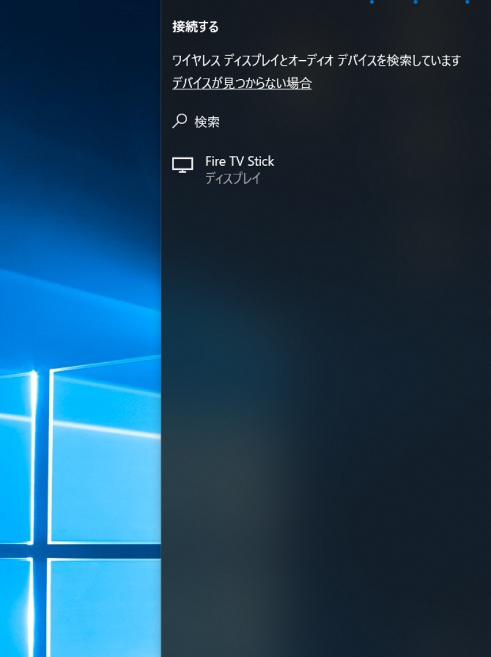
Task: Click the empty area of the connect panel
Action: click(x=325, y=368)
